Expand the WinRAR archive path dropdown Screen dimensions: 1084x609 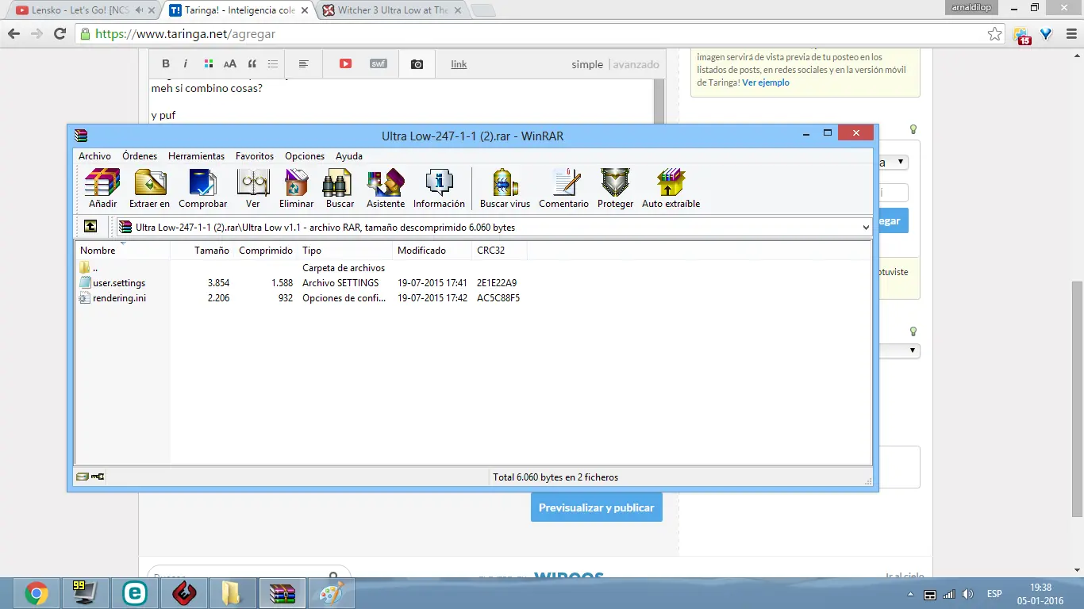tap(865, 227)
